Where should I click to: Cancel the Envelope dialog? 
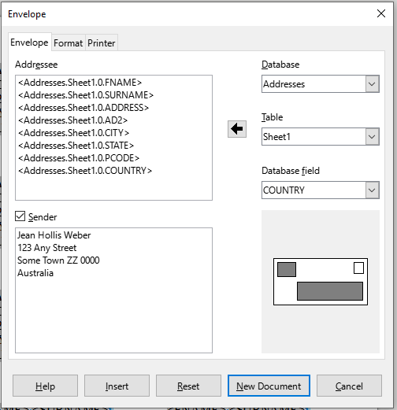pos(349,386)
